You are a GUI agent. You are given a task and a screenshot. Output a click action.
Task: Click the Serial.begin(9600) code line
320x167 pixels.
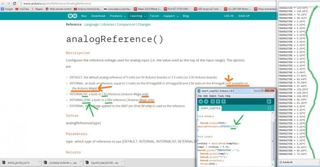(x=213, y=123)
